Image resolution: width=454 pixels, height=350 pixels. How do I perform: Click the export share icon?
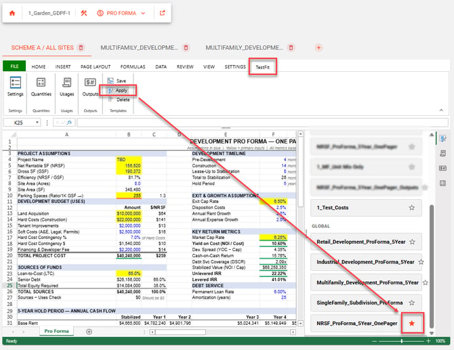click(x=163, y=13)
